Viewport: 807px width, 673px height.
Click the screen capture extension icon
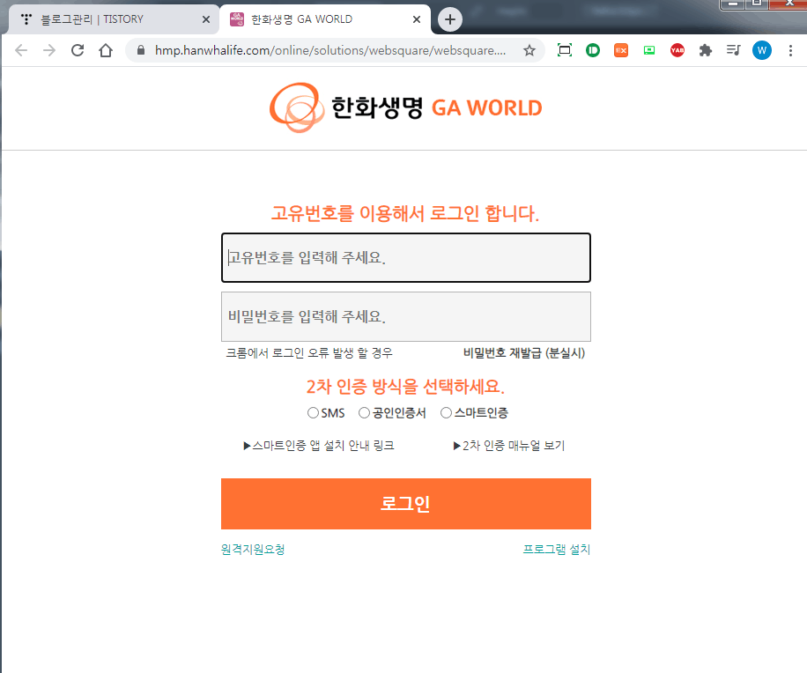[565, 50]
